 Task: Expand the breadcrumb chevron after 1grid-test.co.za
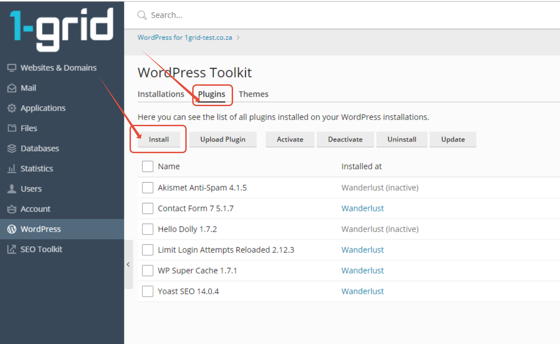[x=238, y=38]
